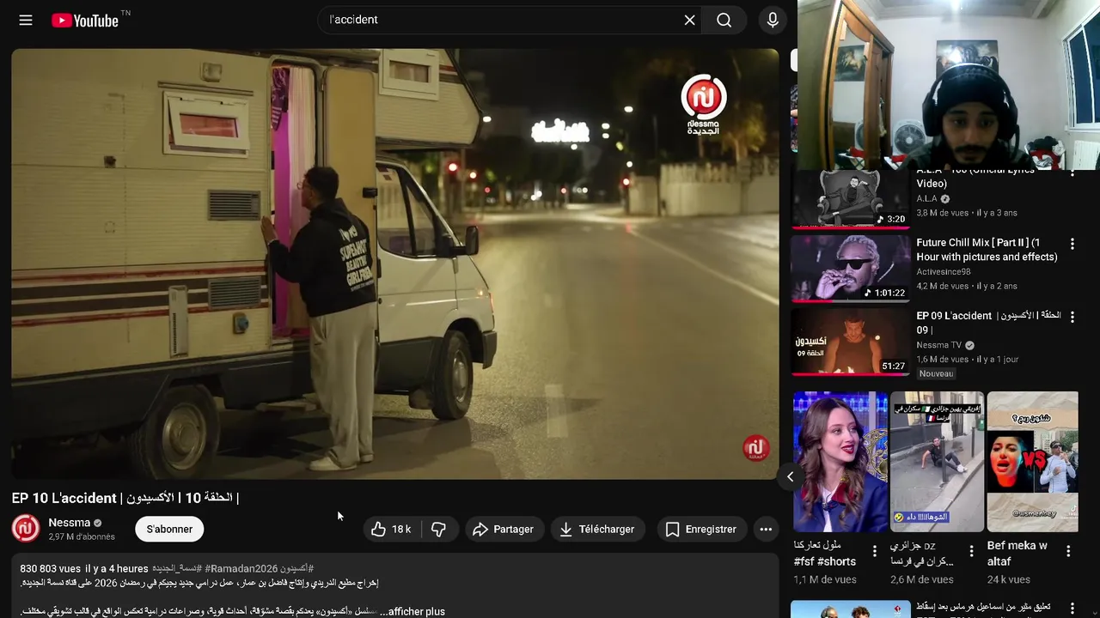
Task: Open Bef meka w altaf short
Action: click(1032, 462)
